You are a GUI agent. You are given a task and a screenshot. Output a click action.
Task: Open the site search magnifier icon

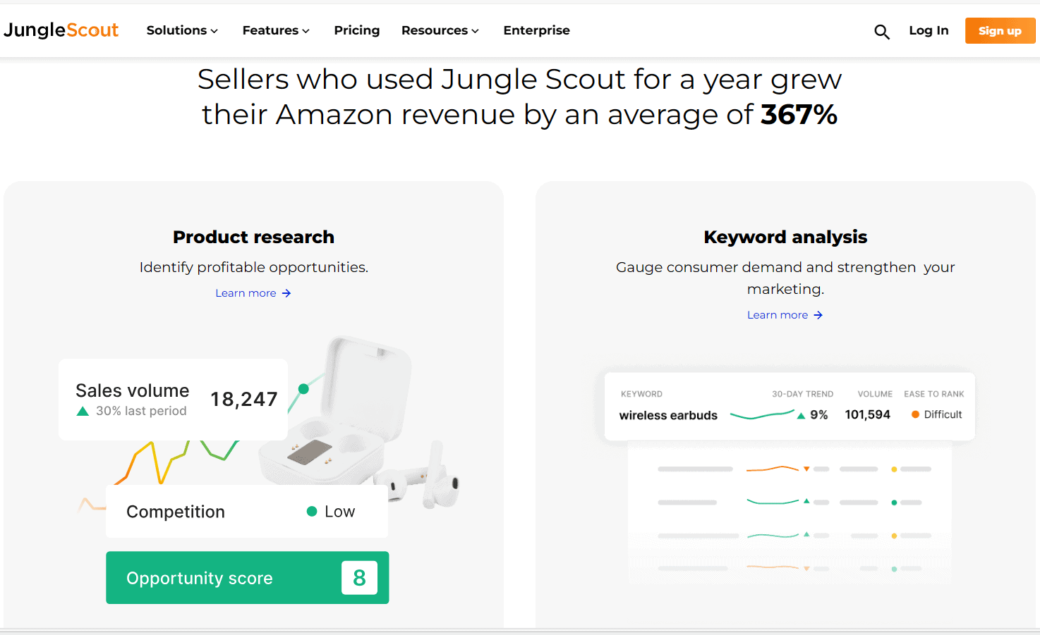[x=881, y=32]
